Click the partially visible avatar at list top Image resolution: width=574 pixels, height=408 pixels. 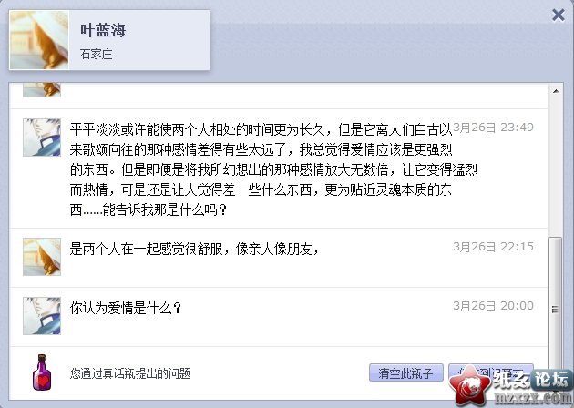click(x=42, y=90)
